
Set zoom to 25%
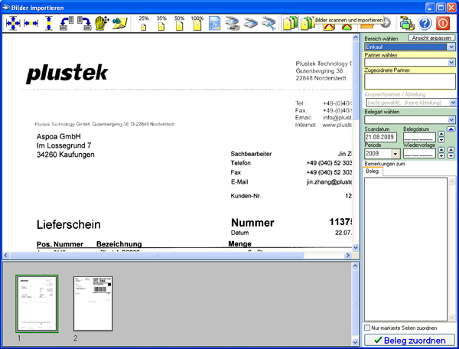tap(144, 23)
